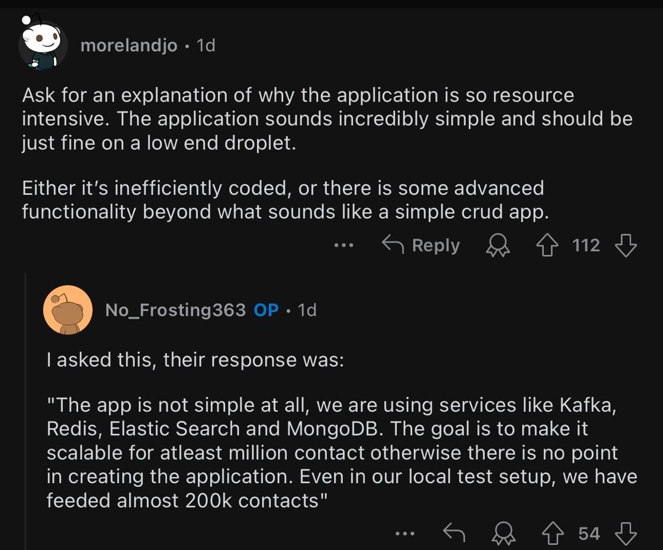Viewport: 663px width, 550px height.
Task: Click Reply under morelandjo's comment
Action: click(x=421, y=245)
